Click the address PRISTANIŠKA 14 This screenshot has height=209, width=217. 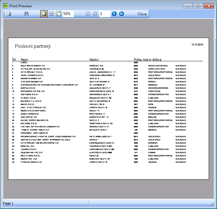[97, 114]
